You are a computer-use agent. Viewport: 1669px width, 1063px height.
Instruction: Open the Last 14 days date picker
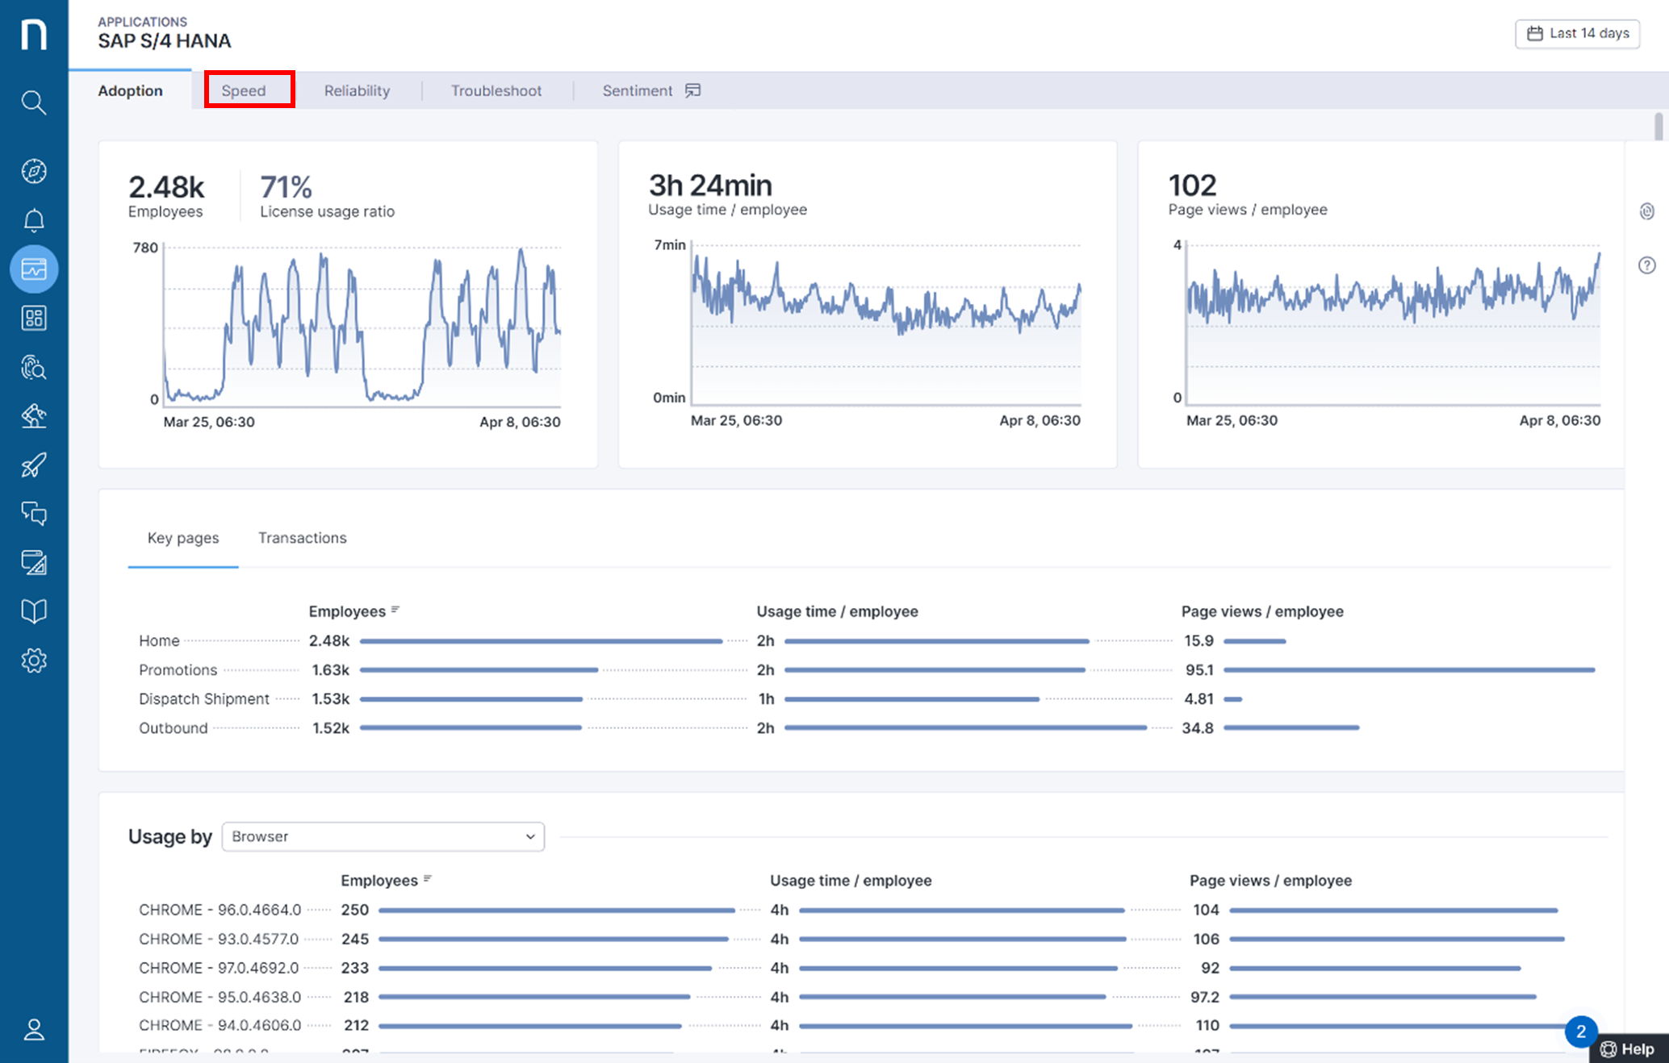pos(1576,33)
